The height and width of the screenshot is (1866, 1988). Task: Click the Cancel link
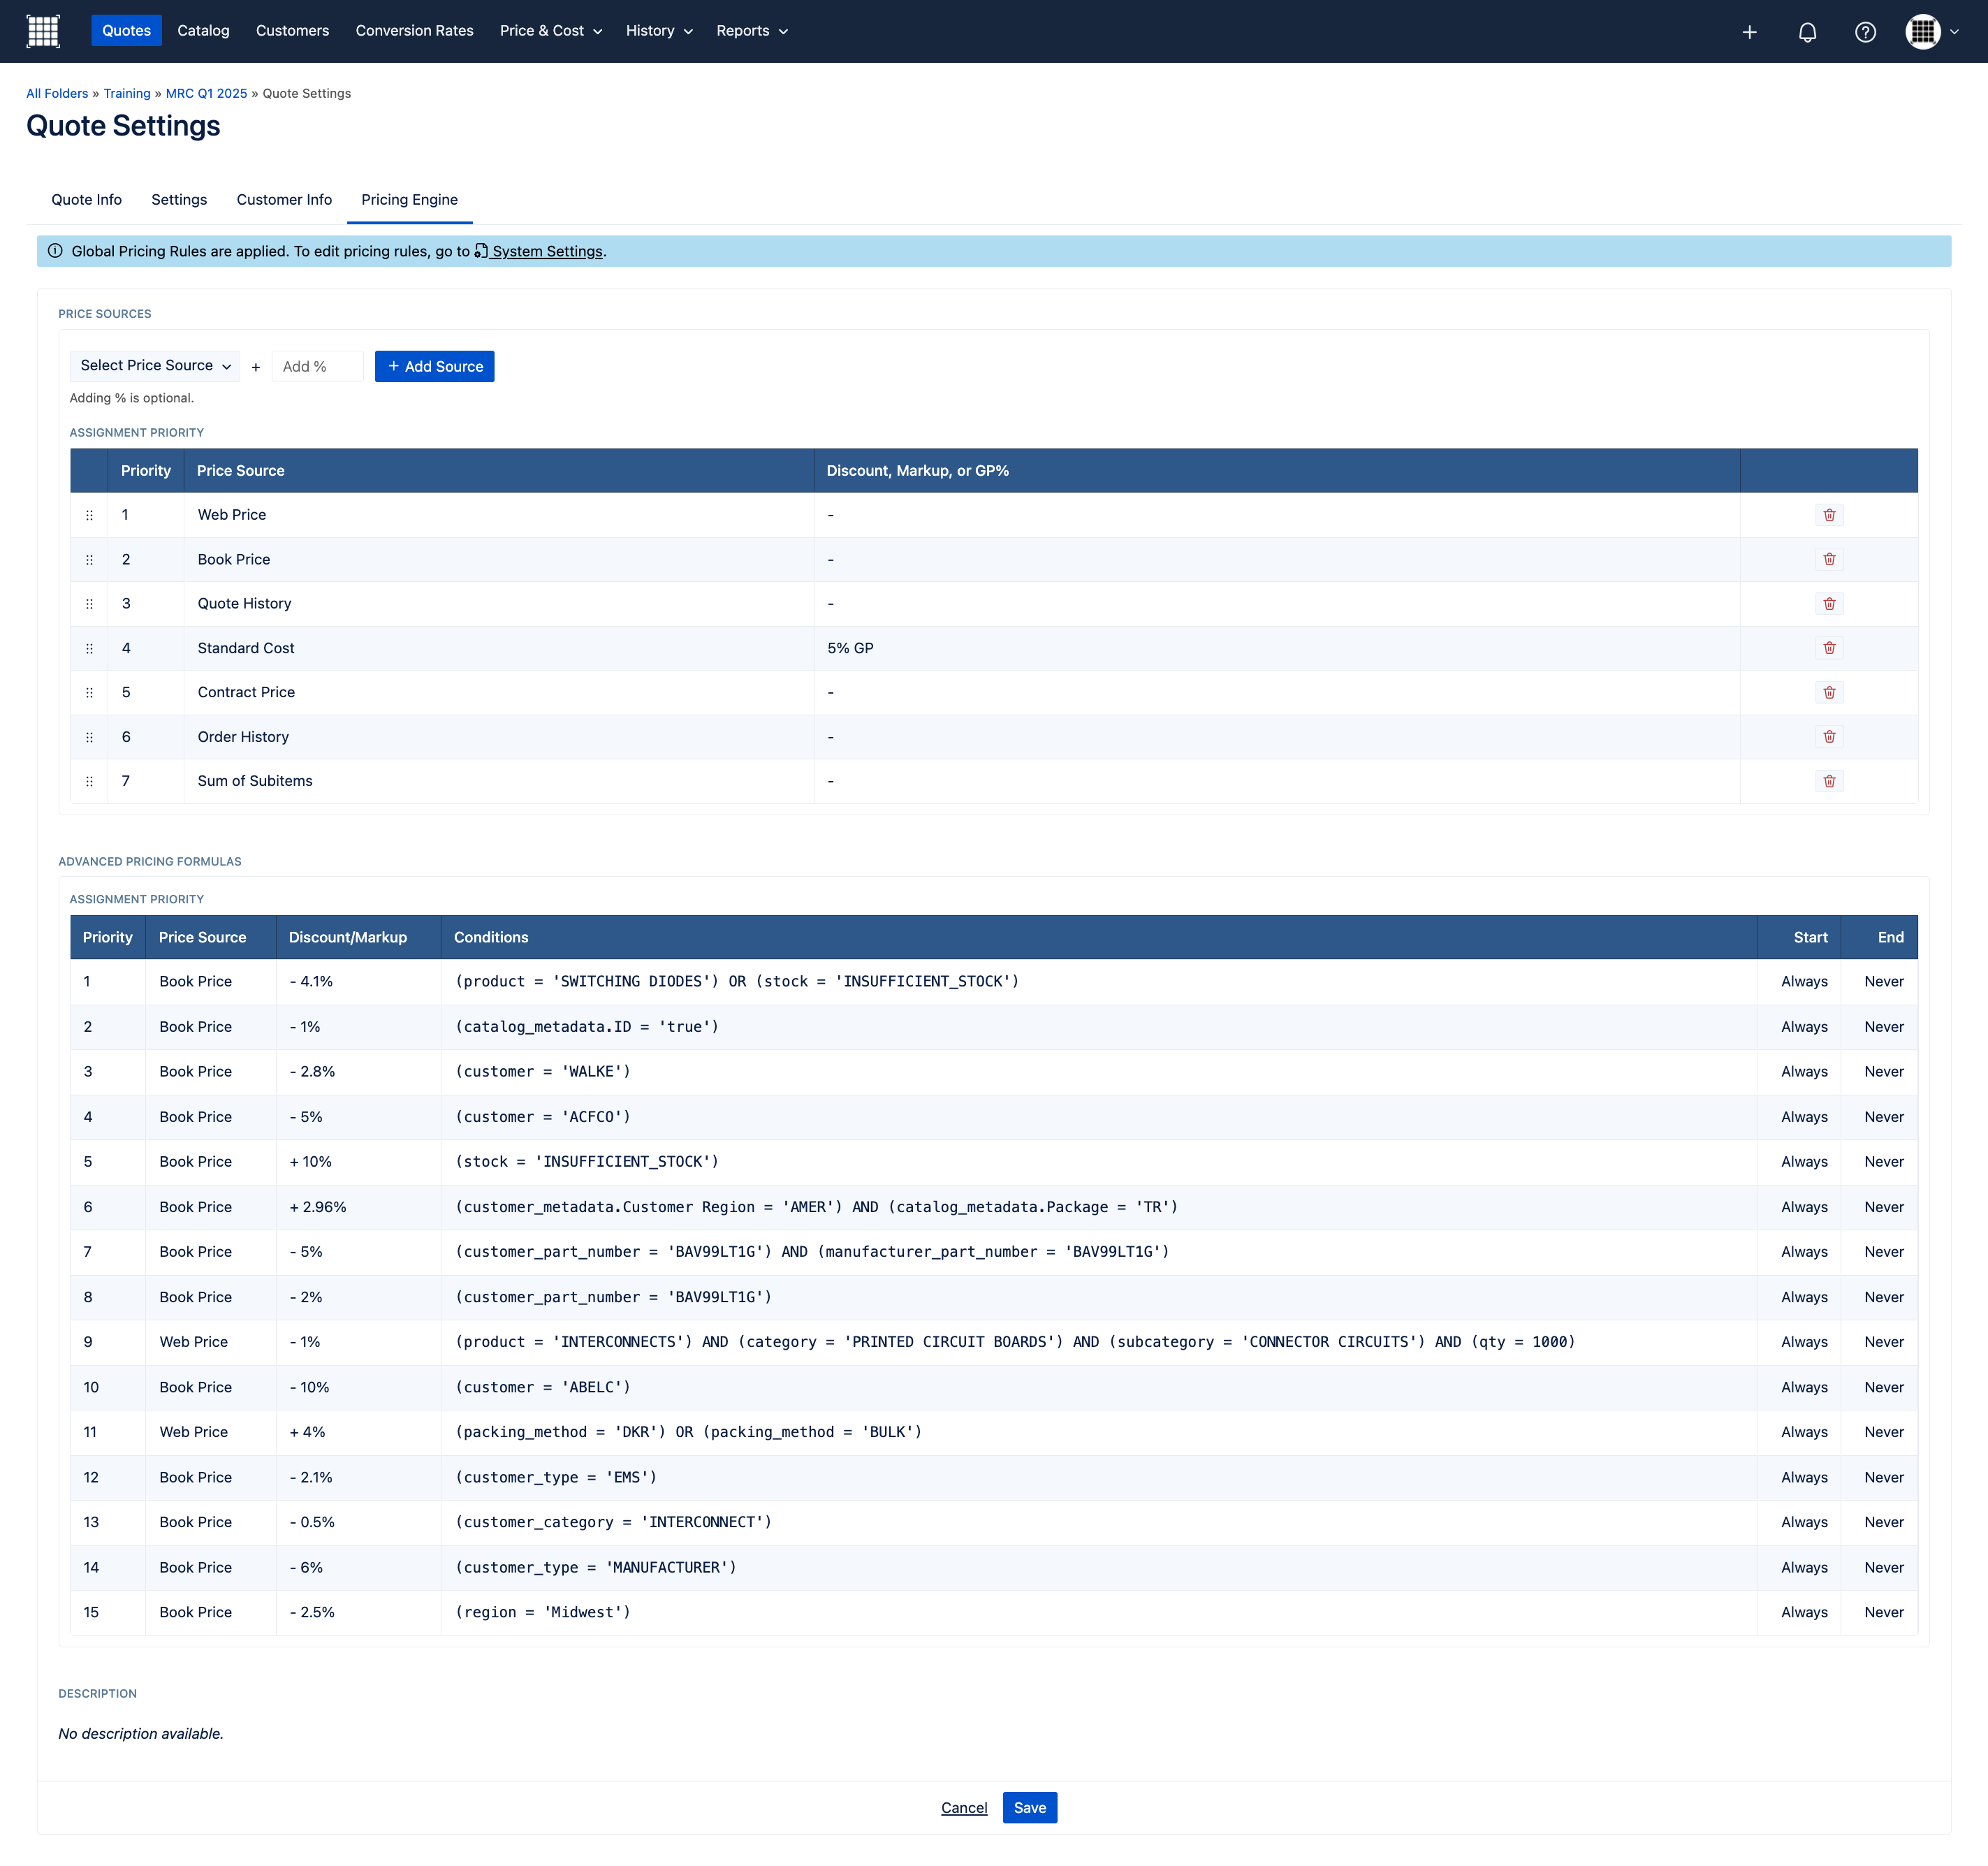(964, 1808)
